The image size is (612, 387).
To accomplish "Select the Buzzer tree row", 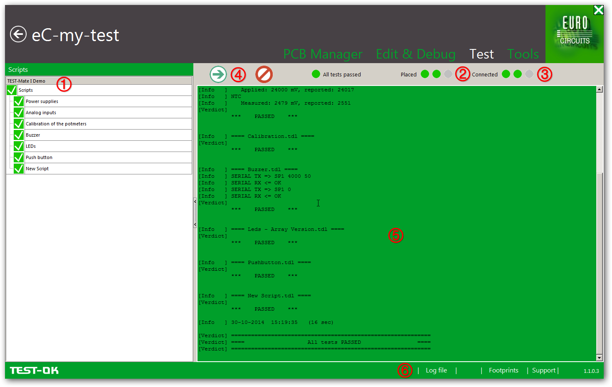I will 108,135.
